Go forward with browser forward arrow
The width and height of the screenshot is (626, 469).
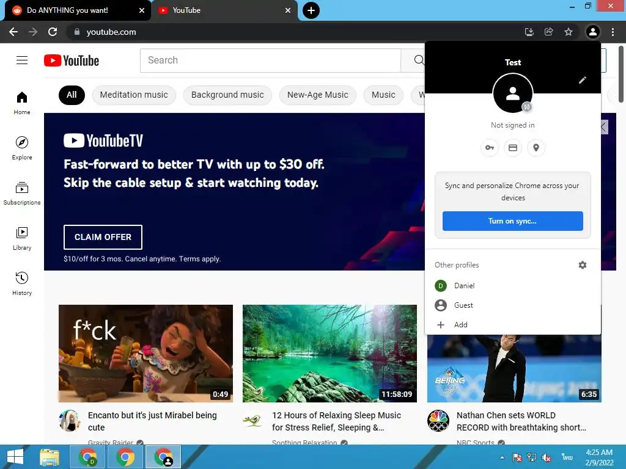(x=33, y=32)
